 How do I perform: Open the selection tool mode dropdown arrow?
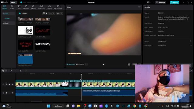pyautogui.click(x=6, y=71)
